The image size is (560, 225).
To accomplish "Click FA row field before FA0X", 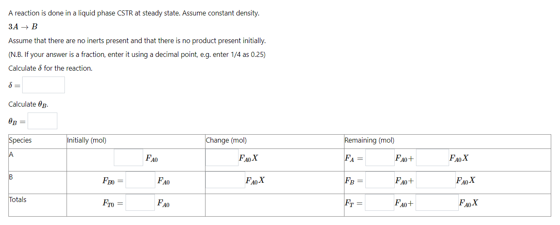I will (x=432, y=158).
